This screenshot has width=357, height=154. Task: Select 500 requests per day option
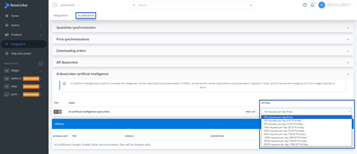point(306,124)
